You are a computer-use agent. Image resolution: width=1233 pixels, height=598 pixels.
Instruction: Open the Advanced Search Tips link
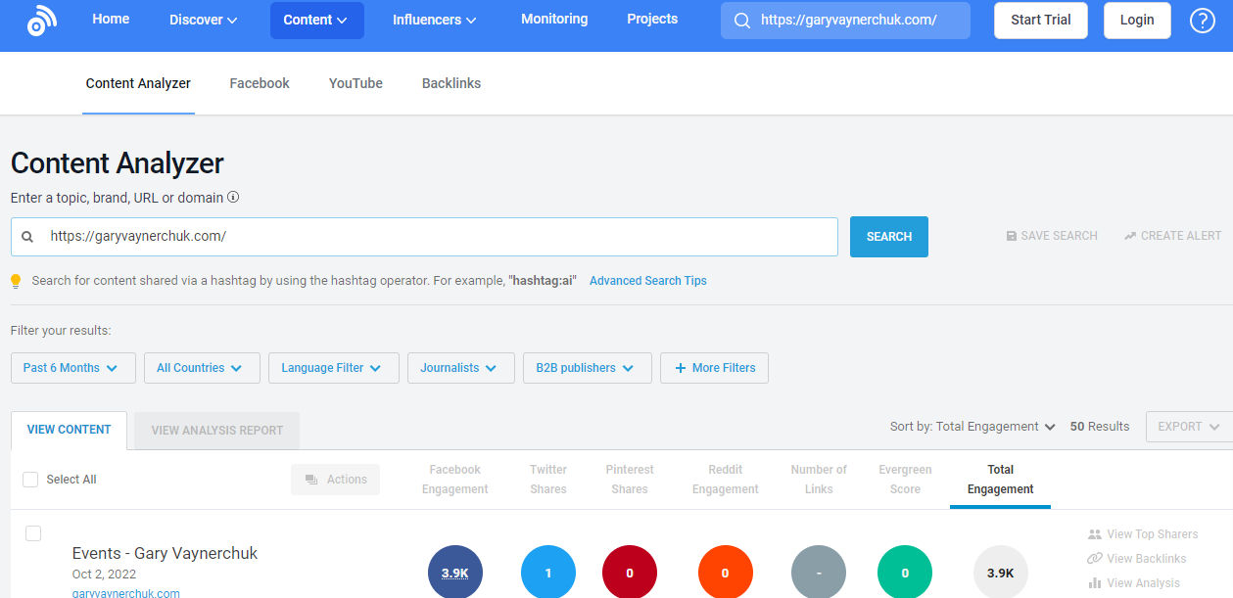pyautogui.click(x=648, y=281)
